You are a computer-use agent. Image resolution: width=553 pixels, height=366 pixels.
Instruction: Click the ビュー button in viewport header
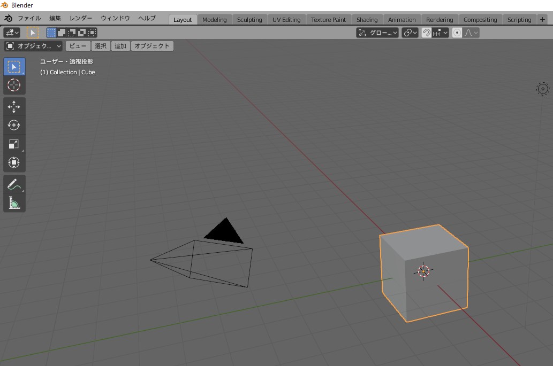[78, 46]
